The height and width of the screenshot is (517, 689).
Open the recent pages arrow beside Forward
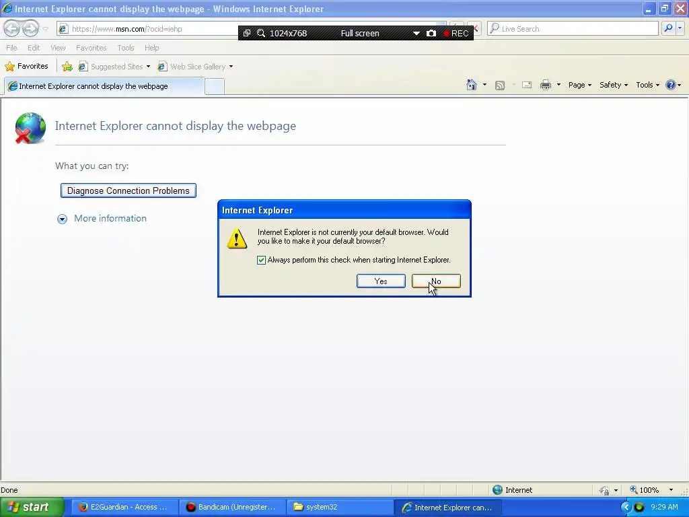[45, 29]
